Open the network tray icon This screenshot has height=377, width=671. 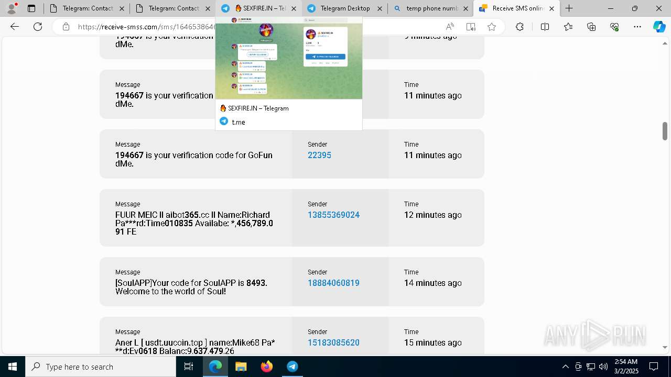click(591, 367)
